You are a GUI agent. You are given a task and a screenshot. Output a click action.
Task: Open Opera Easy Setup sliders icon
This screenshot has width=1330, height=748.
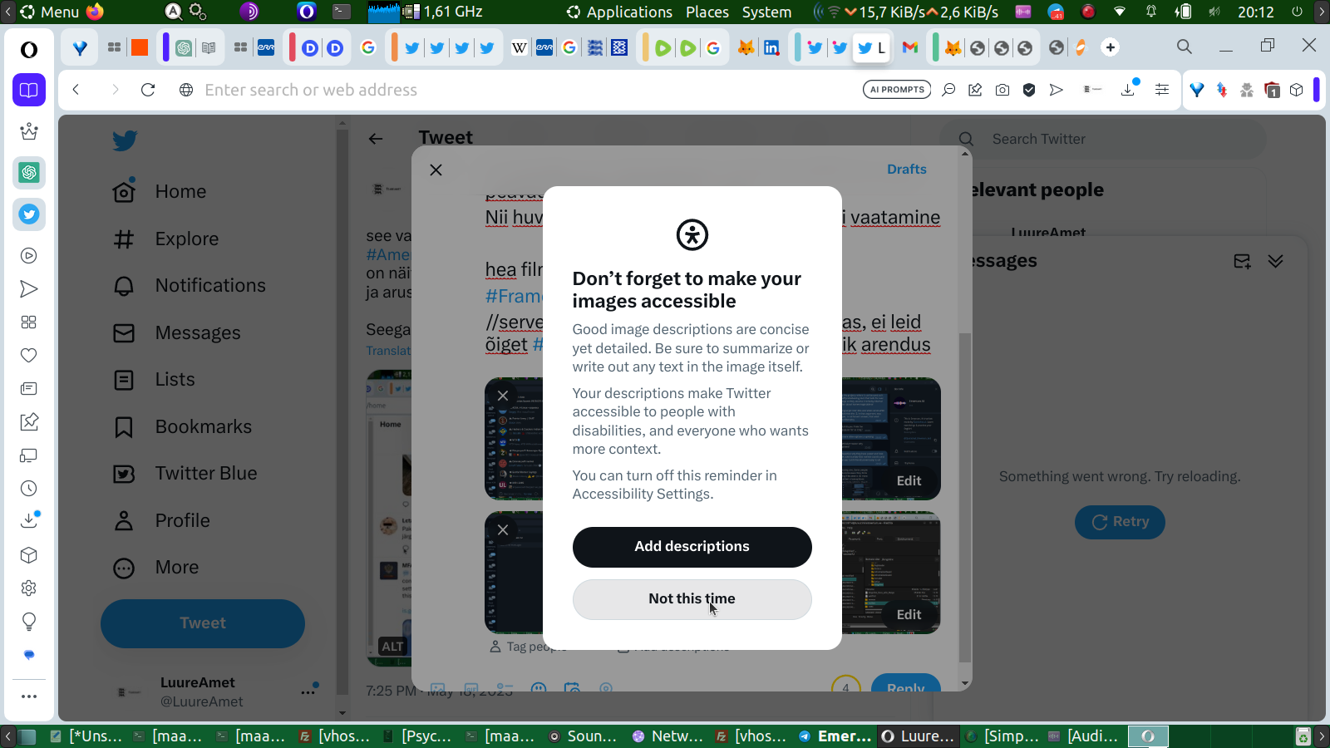(1162, 90)
